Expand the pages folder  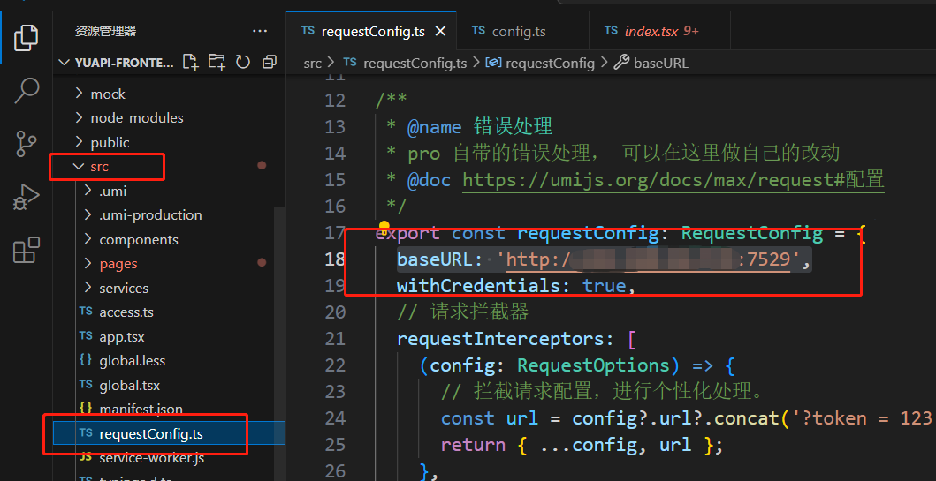tap(118, 263)
